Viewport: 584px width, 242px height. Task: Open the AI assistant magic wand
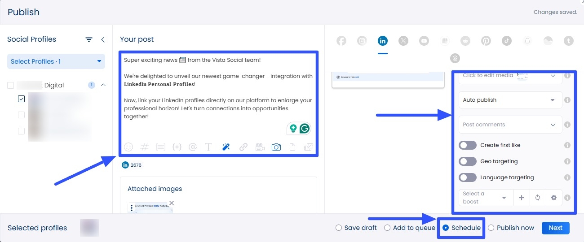pos(226,147)
